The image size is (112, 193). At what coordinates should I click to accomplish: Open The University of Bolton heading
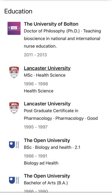coord(51,24)
